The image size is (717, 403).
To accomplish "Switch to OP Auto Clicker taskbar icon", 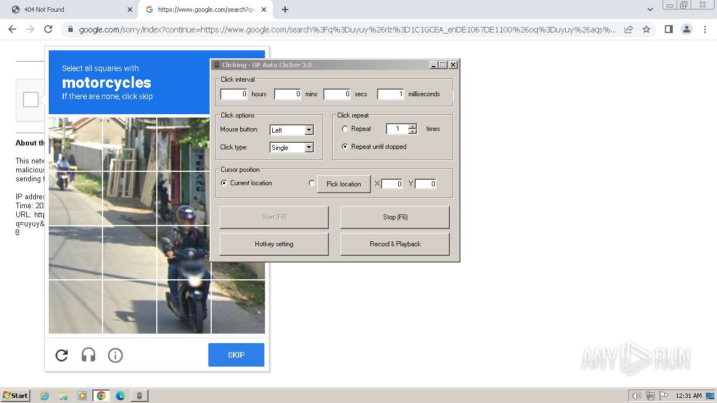I will pyautogui.click(x=139, y=396).
